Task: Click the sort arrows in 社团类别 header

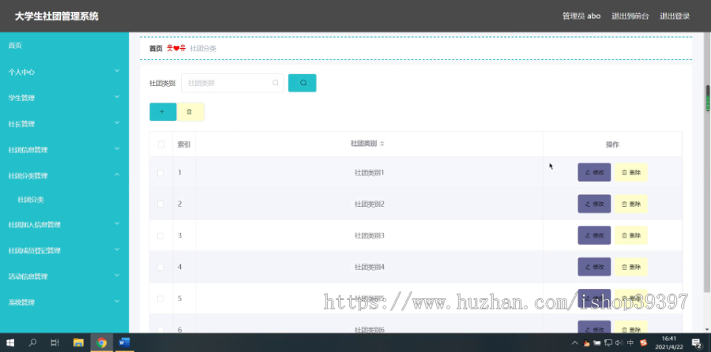Action: click(382, 144)
